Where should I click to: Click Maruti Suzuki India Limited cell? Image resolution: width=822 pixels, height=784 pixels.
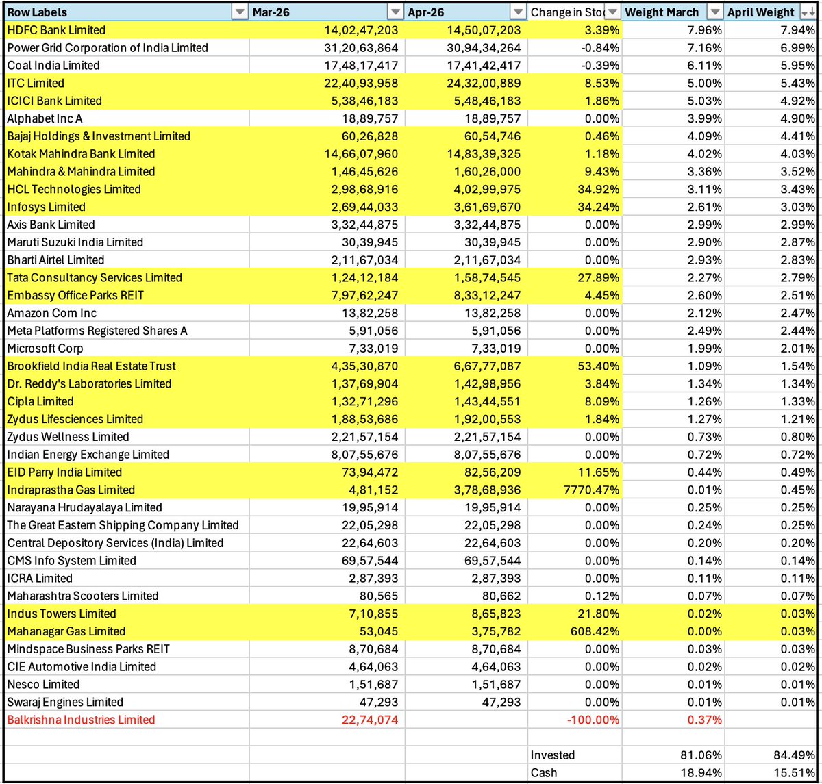(x=127, y=242)
